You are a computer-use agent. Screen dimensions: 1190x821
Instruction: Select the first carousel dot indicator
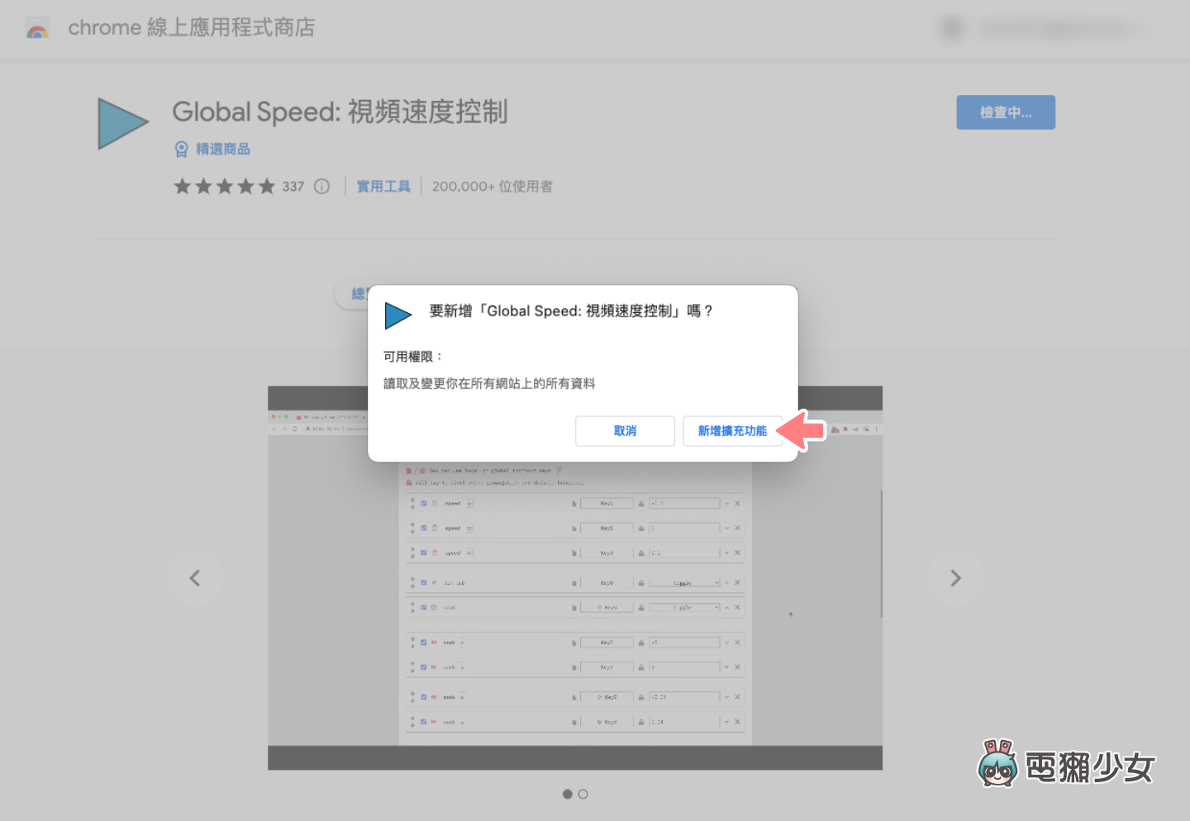tap(568, 794)
